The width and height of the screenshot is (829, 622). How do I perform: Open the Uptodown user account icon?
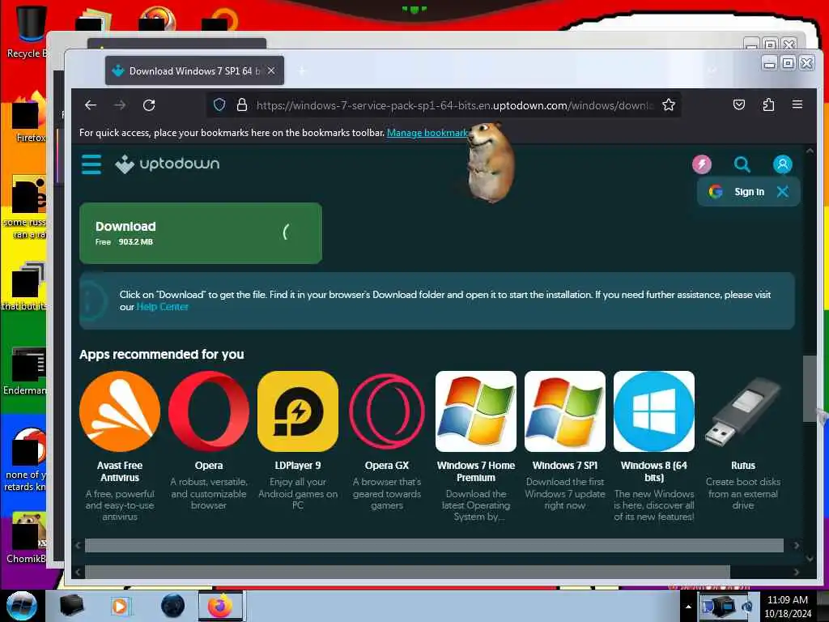(x=783, y=164)
